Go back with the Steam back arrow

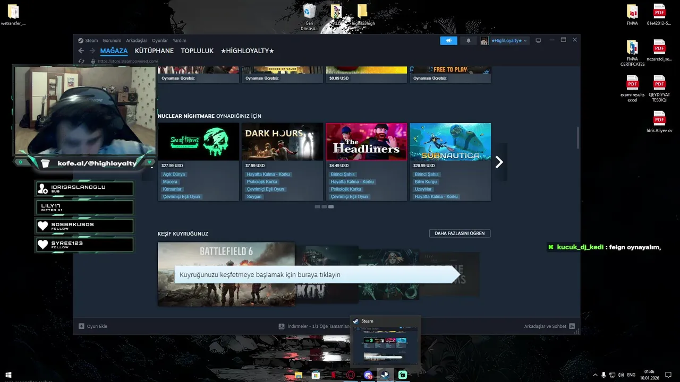click(x=81, y=51)
